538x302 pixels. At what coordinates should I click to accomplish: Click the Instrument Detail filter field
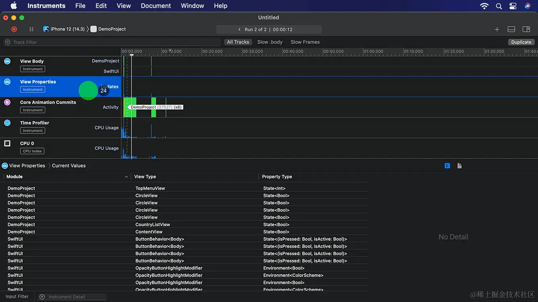click(72, 297)
